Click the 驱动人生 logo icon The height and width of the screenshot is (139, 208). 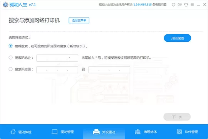coord(5,5)
